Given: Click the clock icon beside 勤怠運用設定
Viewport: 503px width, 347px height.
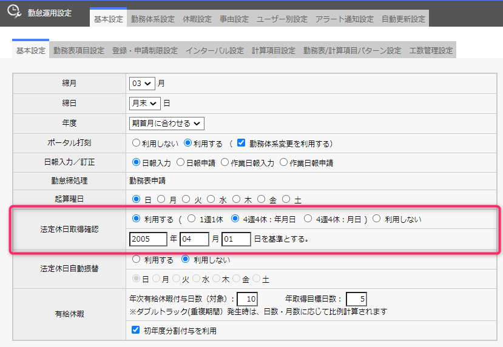Looking at the screenshot, I should pyautogui.click(x=13, y=12).
